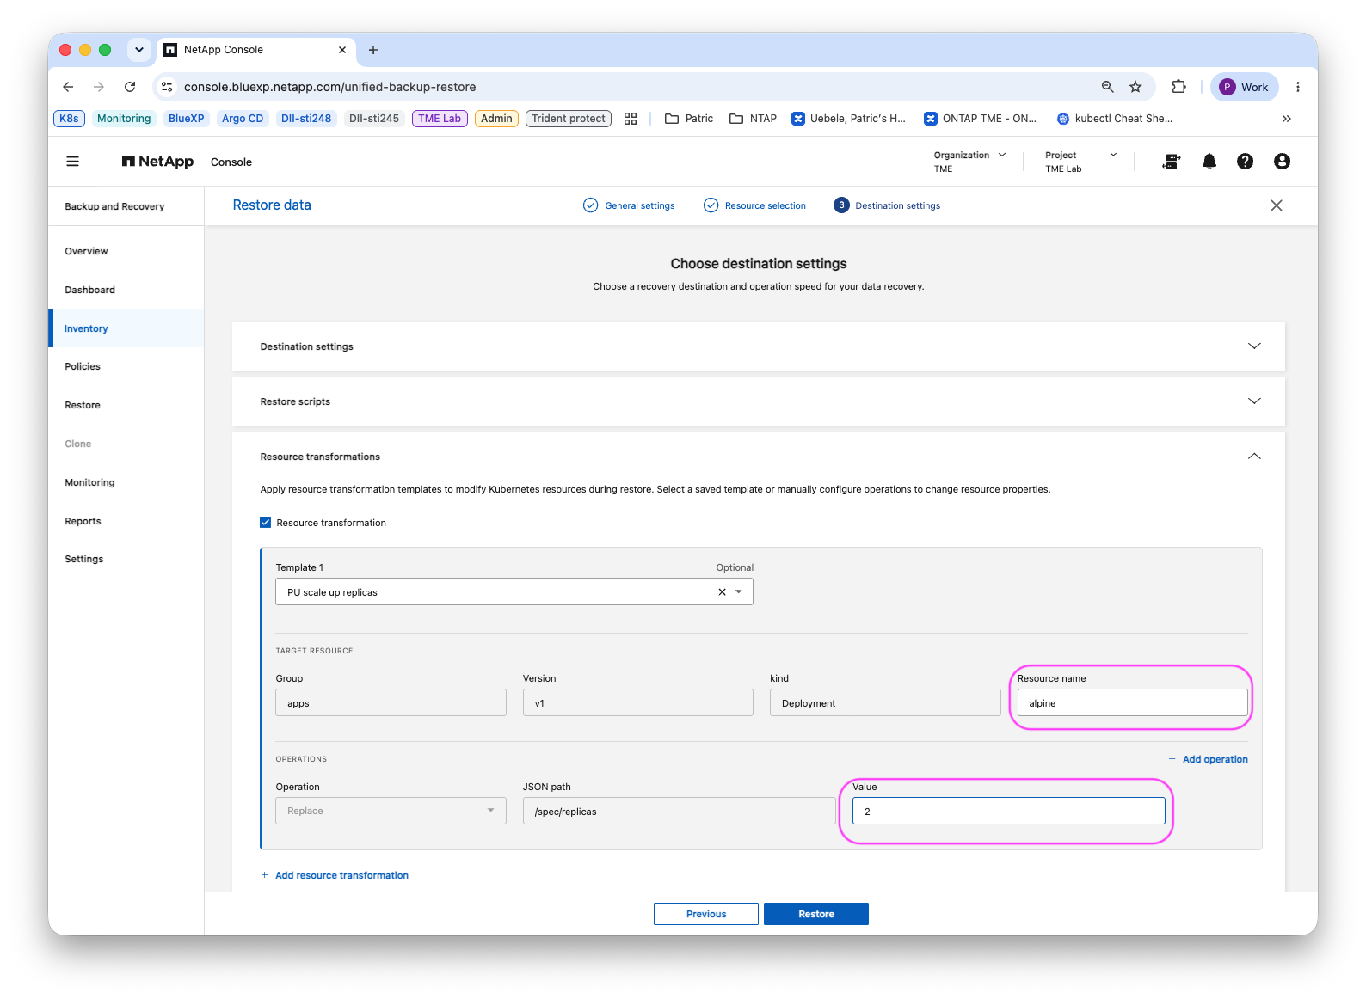Click the site information icon in address bar
1366x999 pixels.
(168, 87)
